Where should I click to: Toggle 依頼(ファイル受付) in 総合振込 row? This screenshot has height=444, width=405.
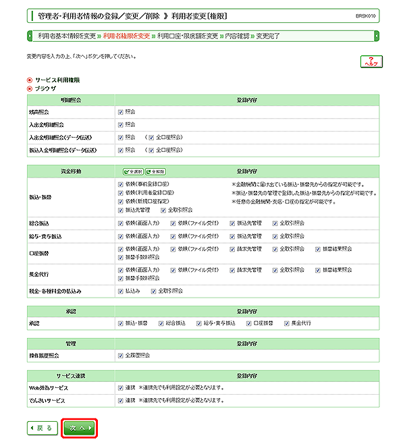[x=173, y=223]
